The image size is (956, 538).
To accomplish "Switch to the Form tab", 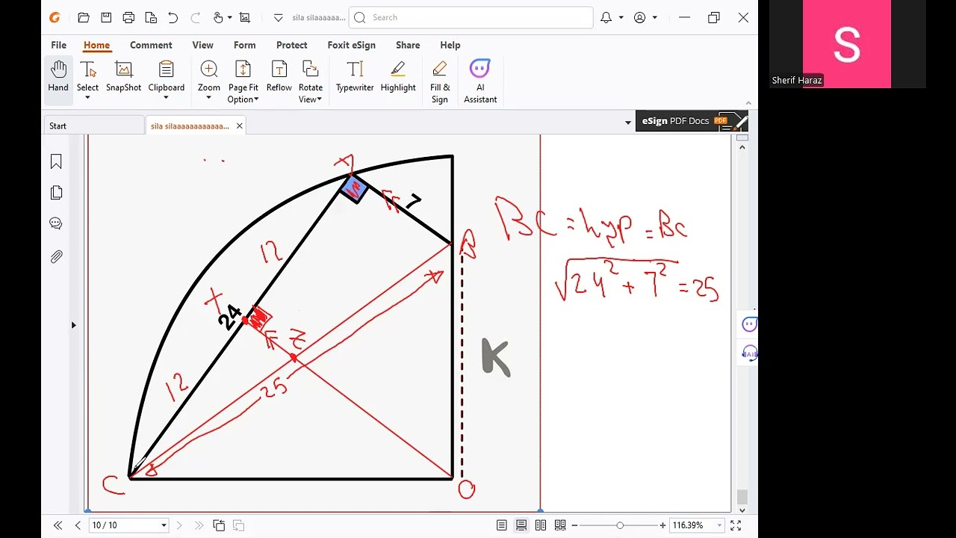I will coord(244,45).
